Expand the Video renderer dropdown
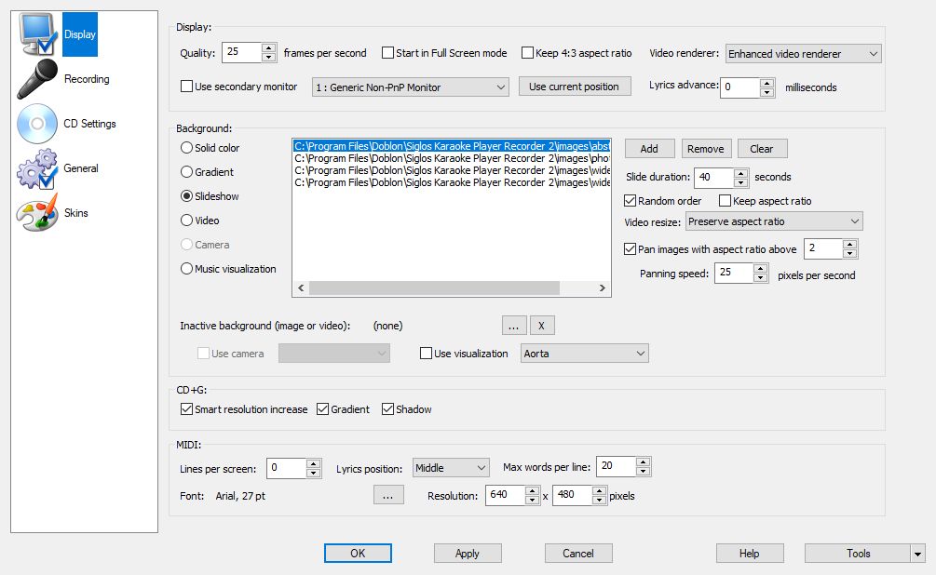 coord(873,54)
